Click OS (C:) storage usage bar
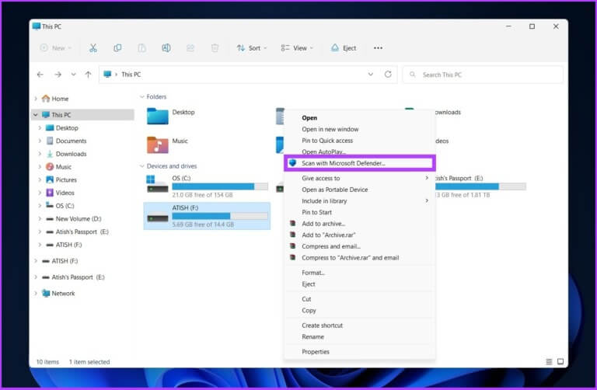This screenshot has width=597, height=390. (220, 186)
